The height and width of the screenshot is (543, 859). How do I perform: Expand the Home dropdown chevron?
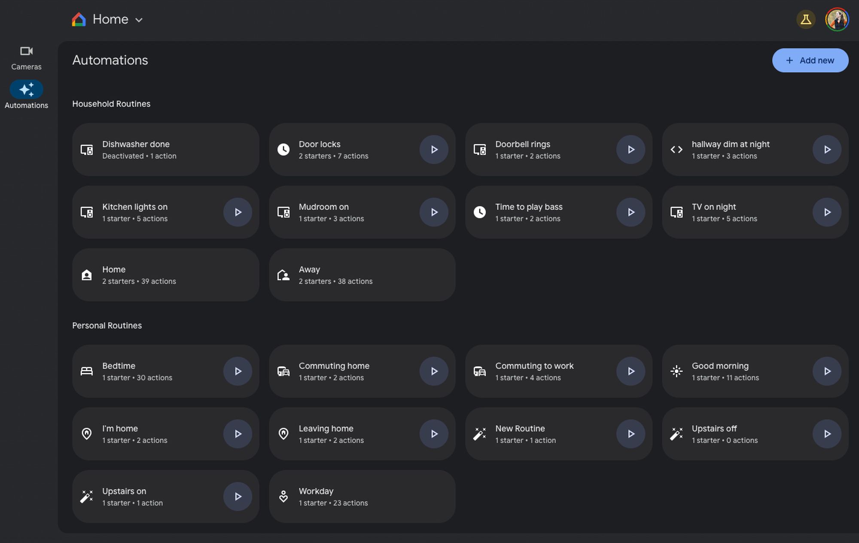pos(139,20)
